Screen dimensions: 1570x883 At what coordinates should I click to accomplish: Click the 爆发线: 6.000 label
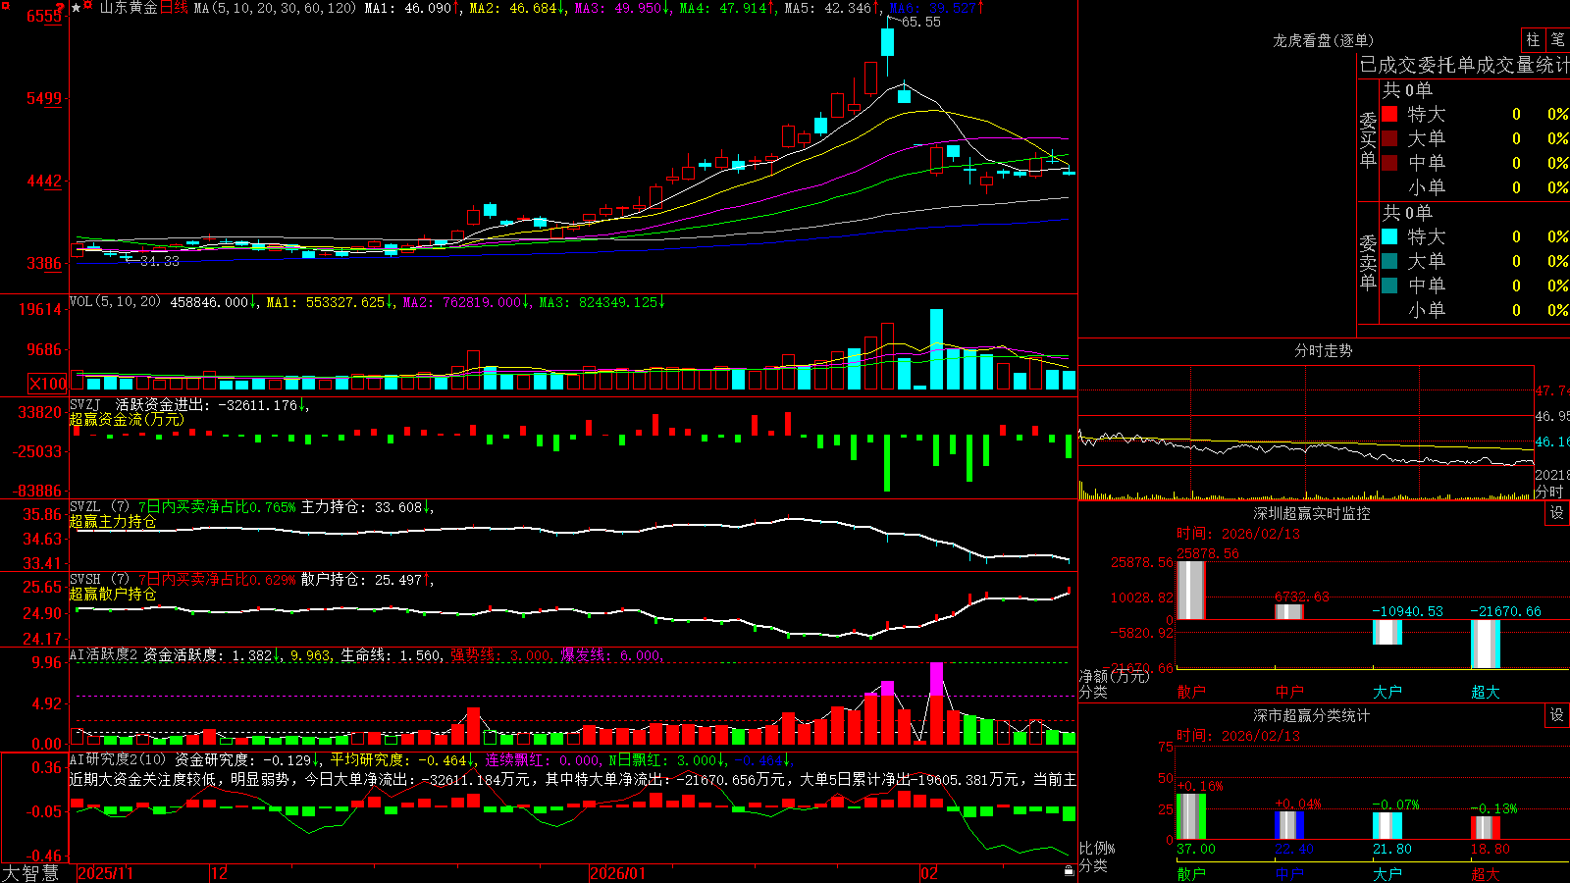[x=611, y=654]
